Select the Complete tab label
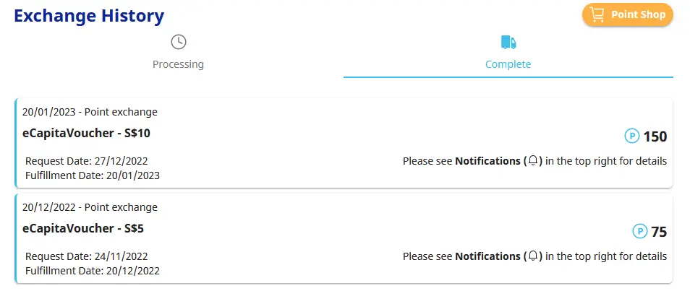Viewport: 690px width, 291px height. click(x=508, y=64)
